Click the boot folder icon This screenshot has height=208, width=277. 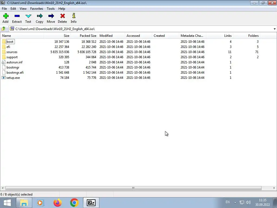(4, 41)
